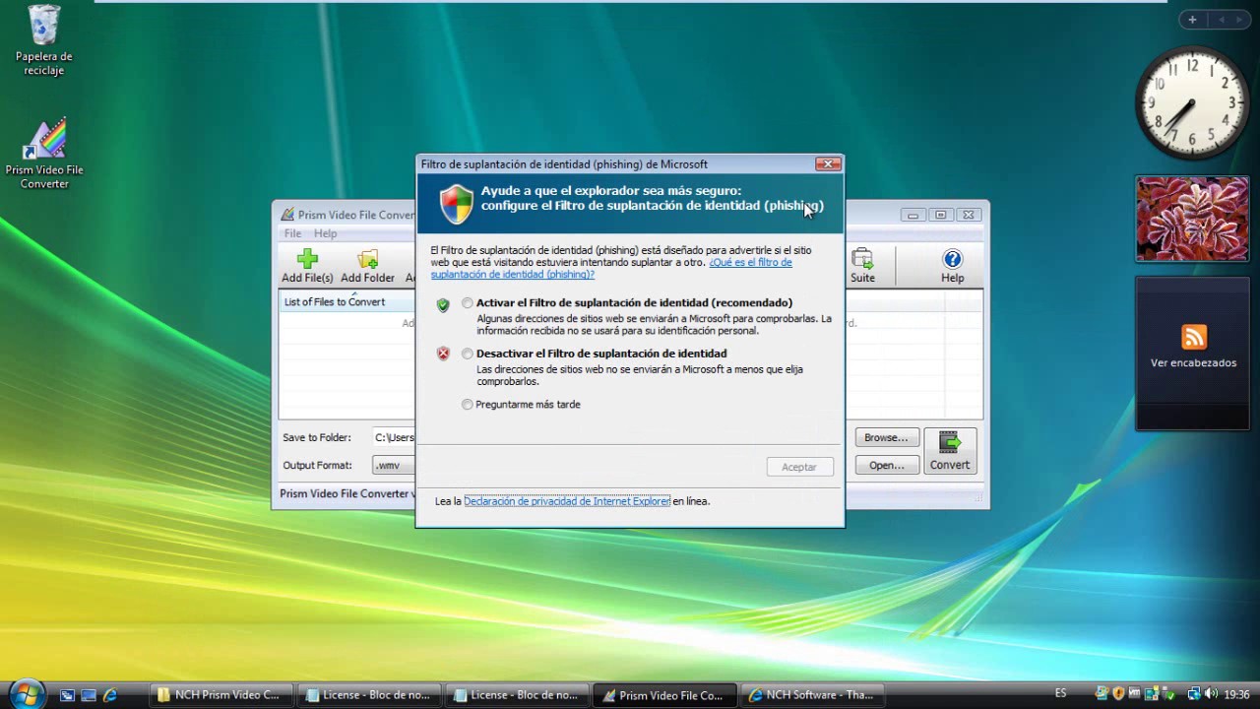Launch Internet Explorer from quick launch

click(110, 694)
